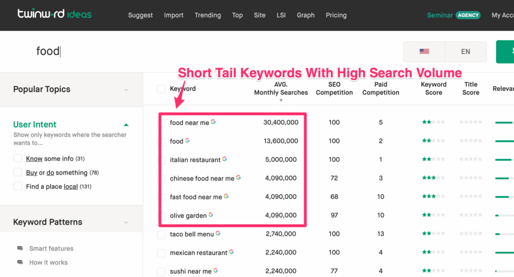Open the Twinword Ideas logo homepage
The width and height of the screenshot is (514, 277).
tap(54, 14)
